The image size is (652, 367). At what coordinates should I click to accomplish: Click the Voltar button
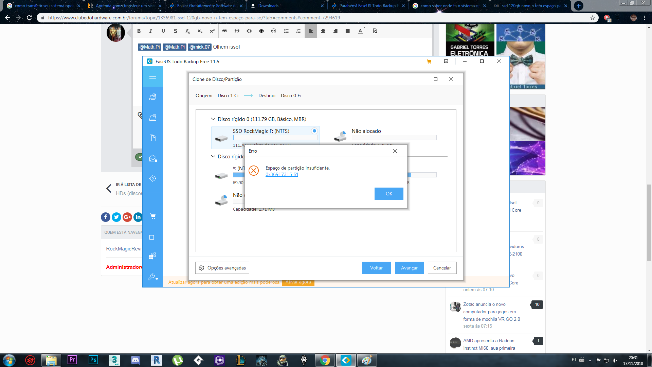click(x=376, y=268)
